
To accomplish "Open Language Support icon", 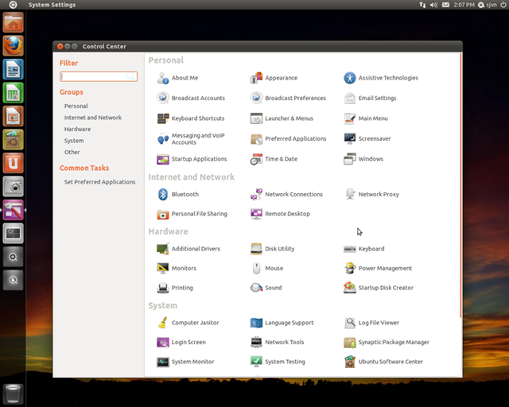I will 256,323.
